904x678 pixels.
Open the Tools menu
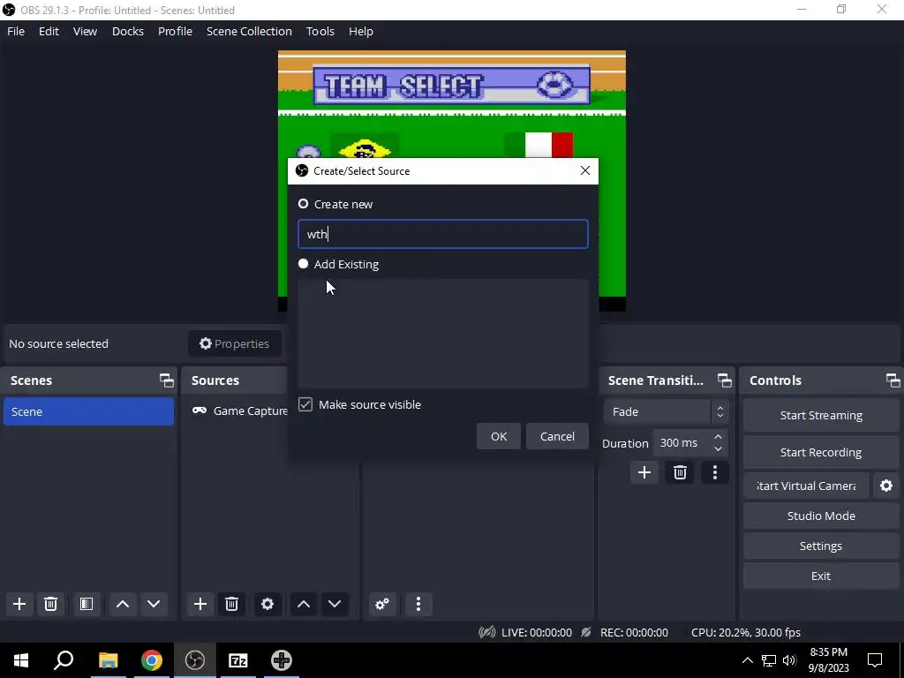tap(320, 31)
